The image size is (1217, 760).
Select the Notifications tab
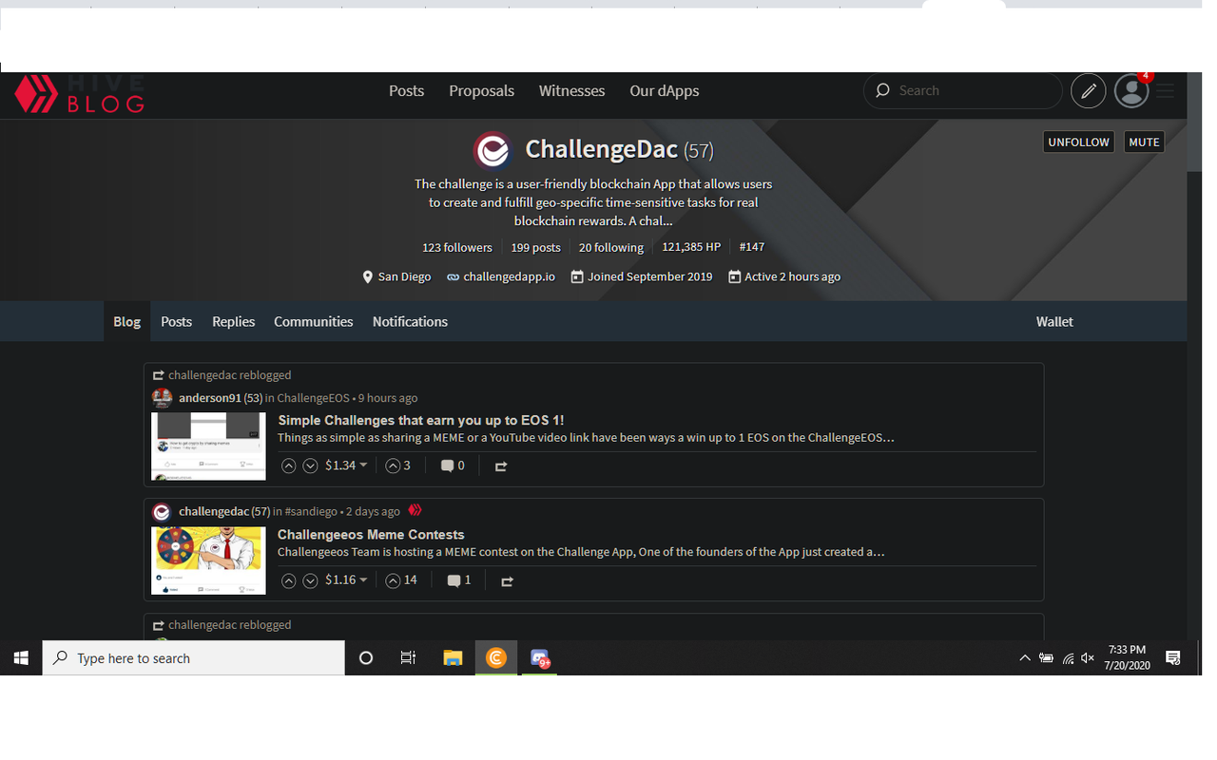tap(410, 321)
